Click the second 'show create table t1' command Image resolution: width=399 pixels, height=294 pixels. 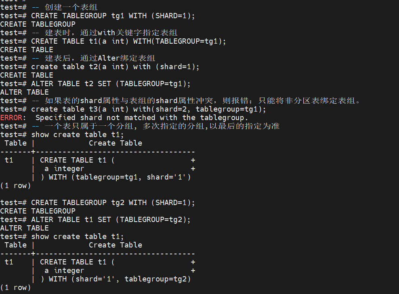point(78,237)
